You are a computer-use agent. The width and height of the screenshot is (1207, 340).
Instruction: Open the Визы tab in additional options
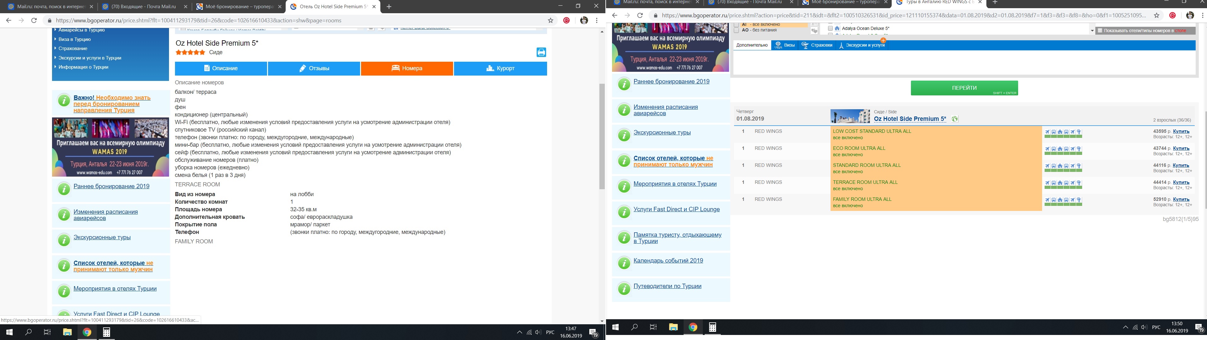pyautogui.click(x=785, y=45)
